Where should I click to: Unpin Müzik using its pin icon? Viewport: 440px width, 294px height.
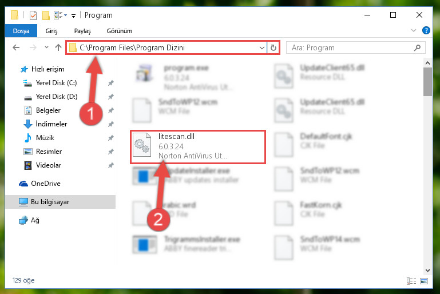pos(111,138)
